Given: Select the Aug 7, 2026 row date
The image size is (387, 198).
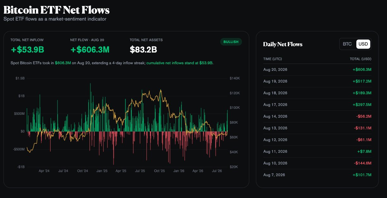Looking at the screenshot, I should pos(274,175).
